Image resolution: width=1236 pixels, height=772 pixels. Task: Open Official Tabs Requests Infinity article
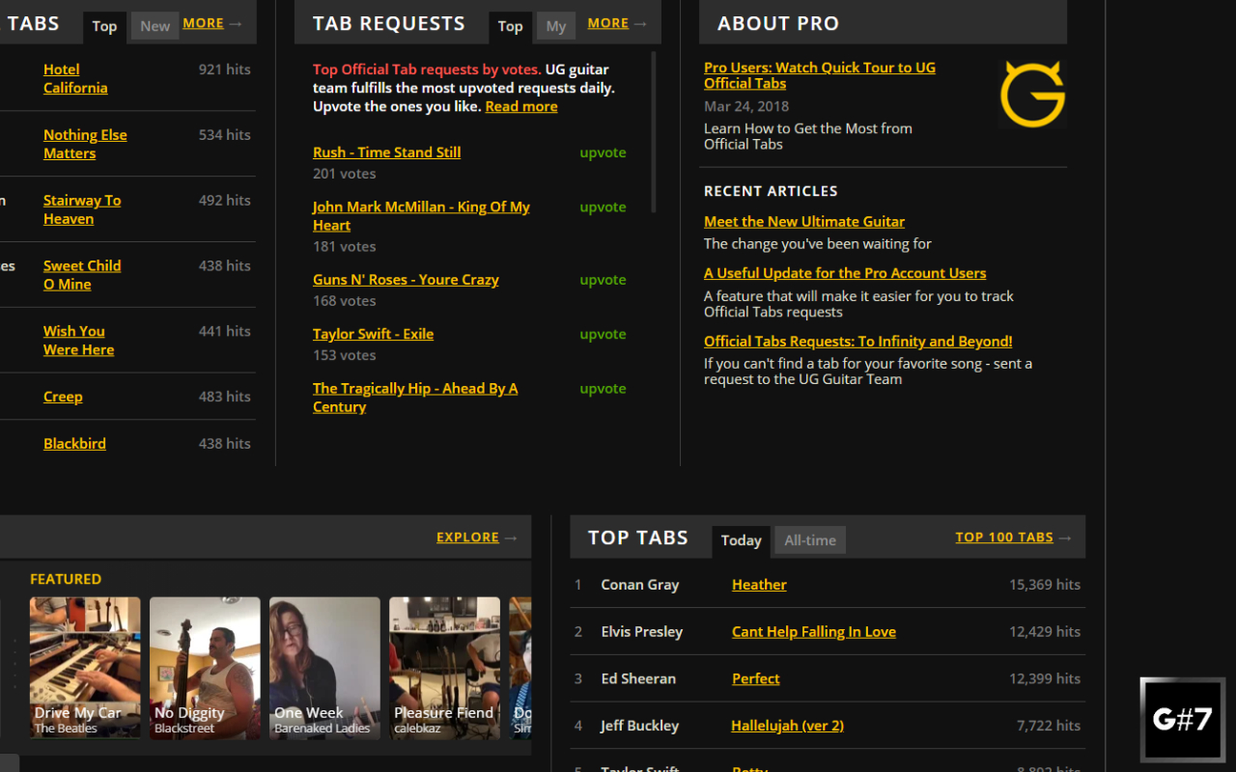point(858,342)
